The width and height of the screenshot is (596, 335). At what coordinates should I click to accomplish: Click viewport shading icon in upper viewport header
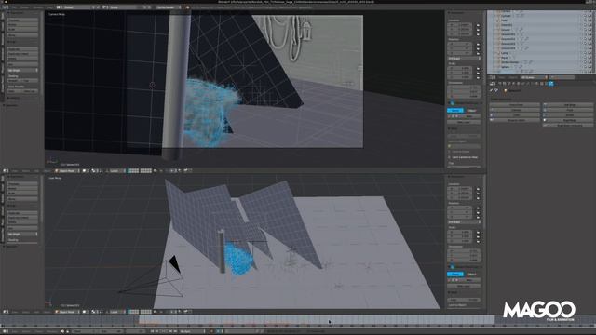(85, 171)
